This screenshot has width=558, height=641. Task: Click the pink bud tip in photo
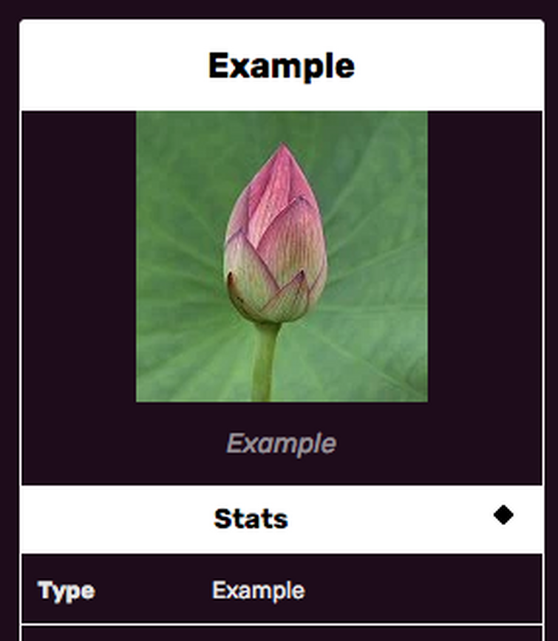[x=282, y=160]
